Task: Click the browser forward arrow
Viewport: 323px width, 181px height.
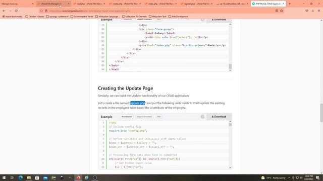Action: [10, 11]
